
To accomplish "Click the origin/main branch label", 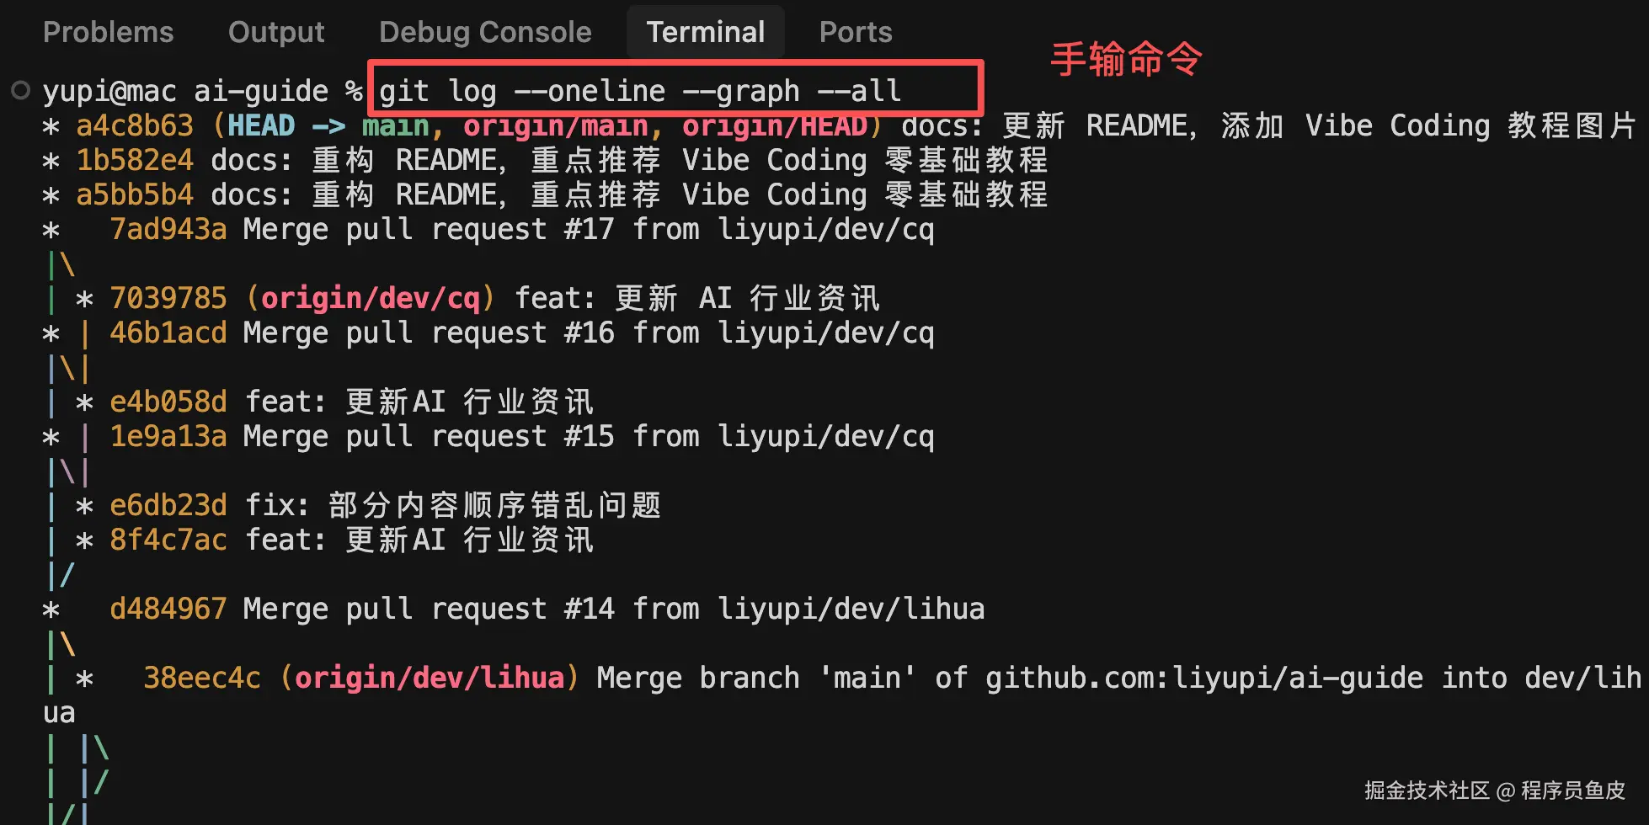I will (555, 126).
